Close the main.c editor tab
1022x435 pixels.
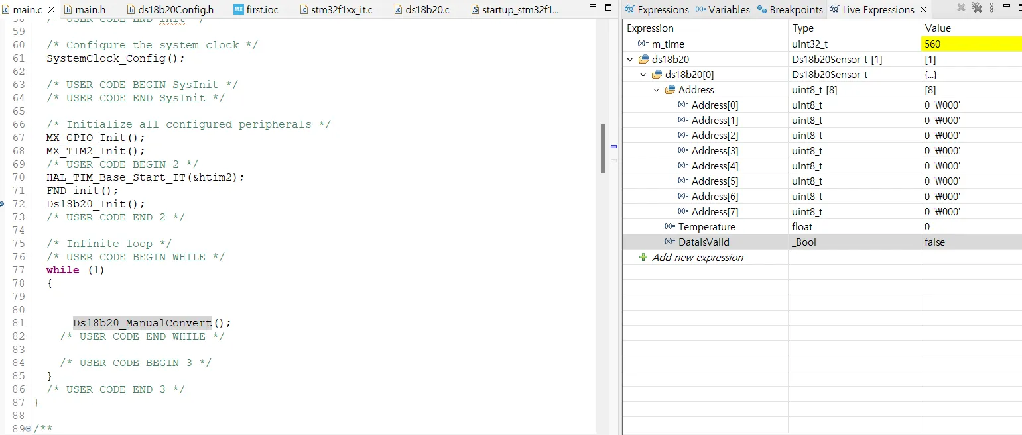[x=51, y=9]
